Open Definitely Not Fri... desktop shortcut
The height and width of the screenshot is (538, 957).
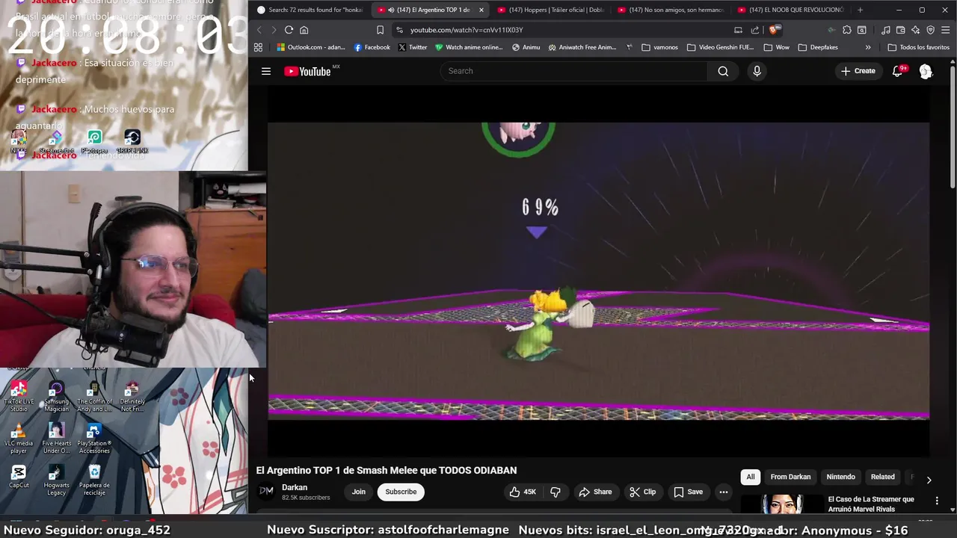(x=132, y=396)
